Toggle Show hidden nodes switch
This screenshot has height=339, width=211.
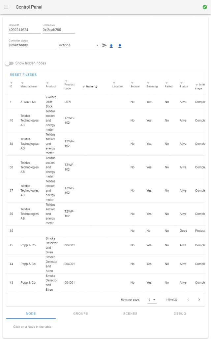(x=9, y=63)
